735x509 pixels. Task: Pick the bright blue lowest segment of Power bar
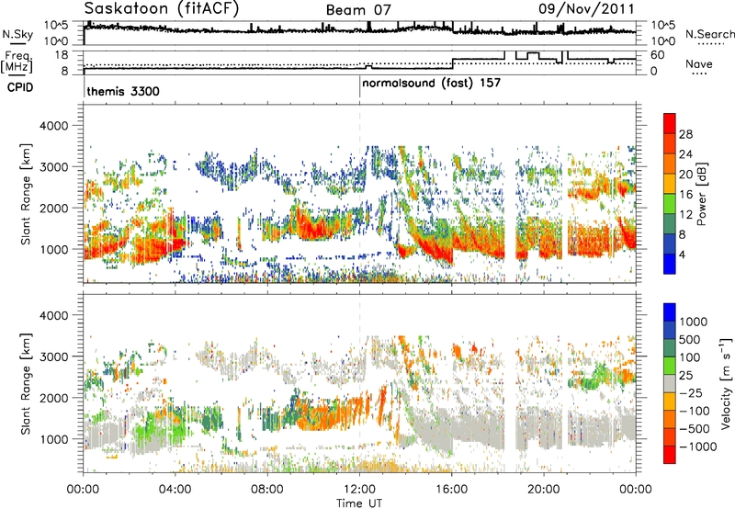pyautogui.click(x=670, y=264)
